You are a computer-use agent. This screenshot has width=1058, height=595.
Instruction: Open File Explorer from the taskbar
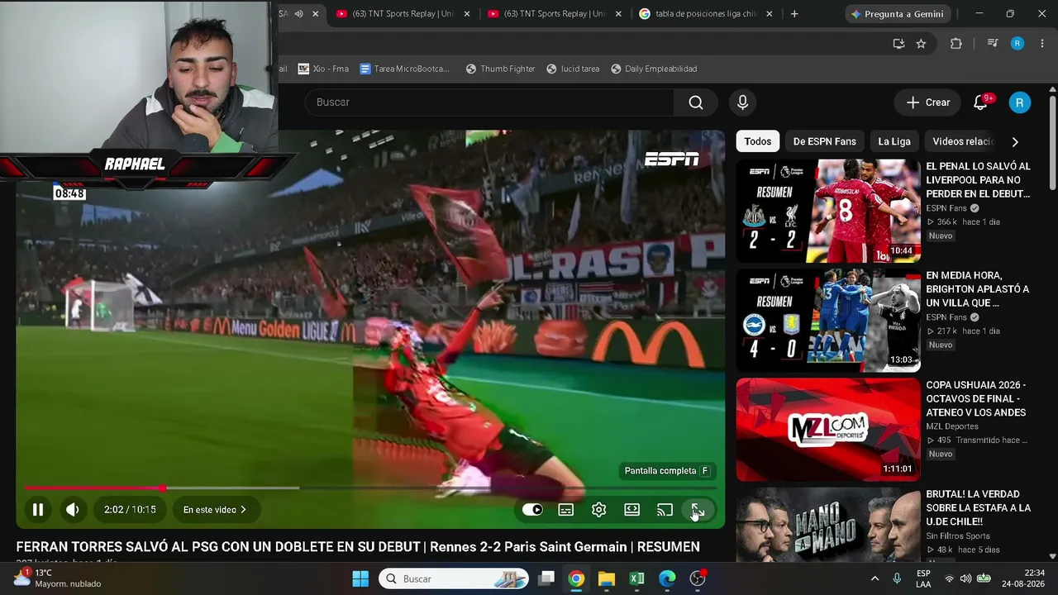(x=607, y=578)
